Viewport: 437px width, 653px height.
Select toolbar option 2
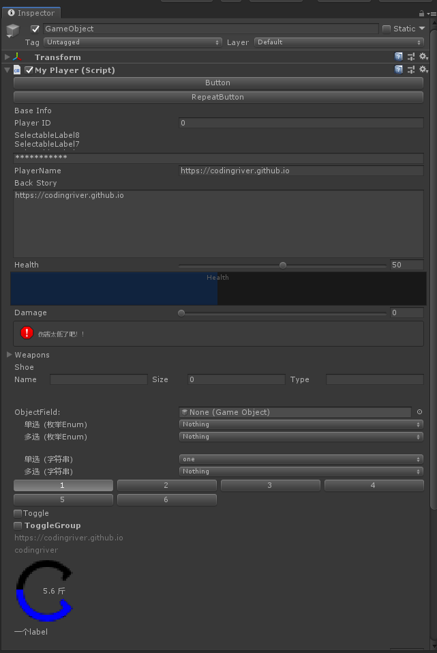tap(167, 485)
